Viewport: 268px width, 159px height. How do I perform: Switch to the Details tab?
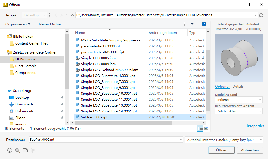(238, 87)
